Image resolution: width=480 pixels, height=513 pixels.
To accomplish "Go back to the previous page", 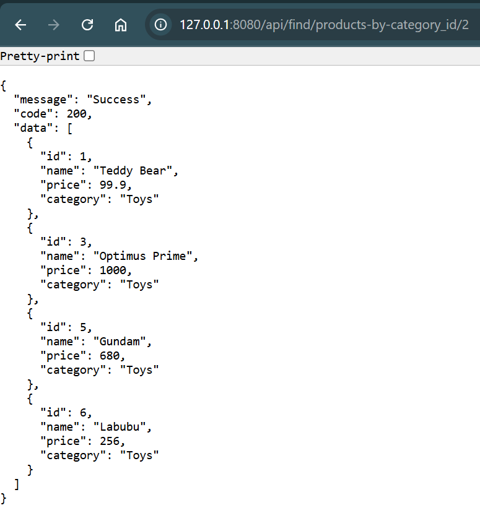I will coord(20,25).
